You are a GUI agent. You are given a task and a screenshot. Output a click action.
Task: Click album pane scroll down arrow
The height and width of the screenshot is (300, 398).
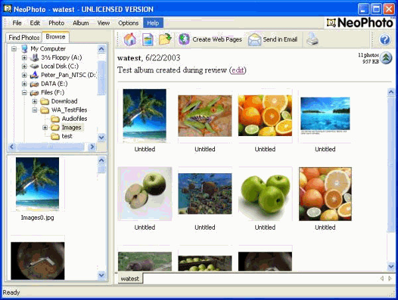pyautogui.click(x=391, y=266)
